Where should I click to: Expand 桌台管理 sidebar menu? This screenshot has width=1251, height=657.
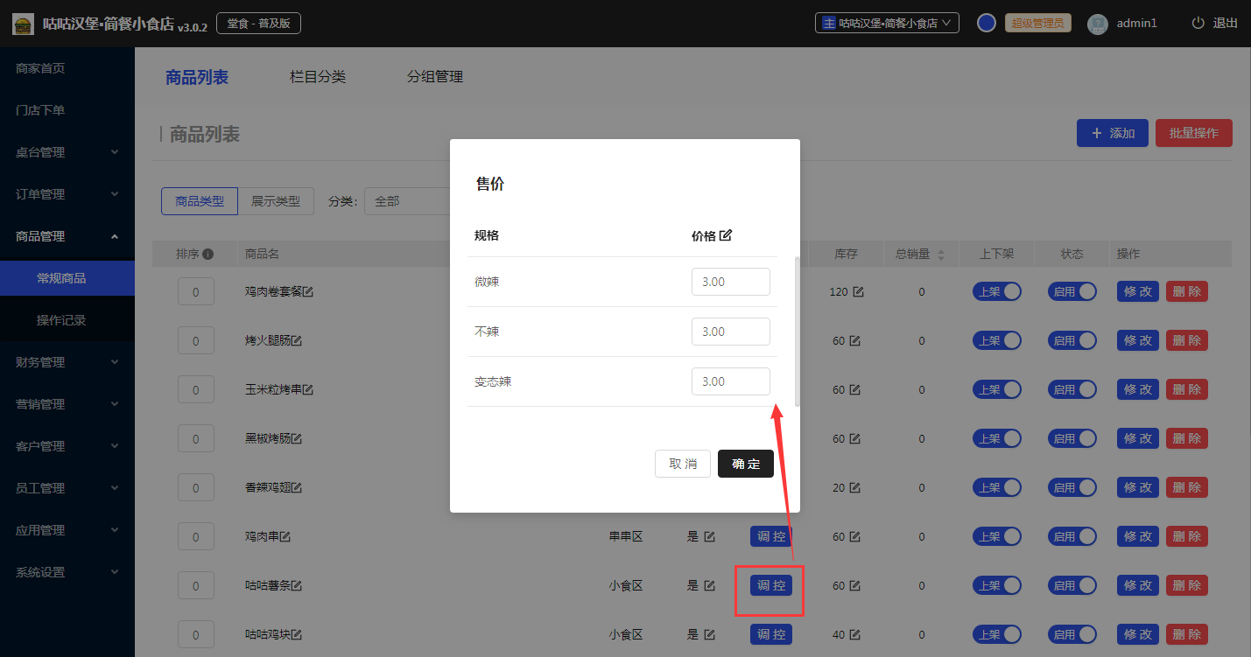(x=67, y=152)
